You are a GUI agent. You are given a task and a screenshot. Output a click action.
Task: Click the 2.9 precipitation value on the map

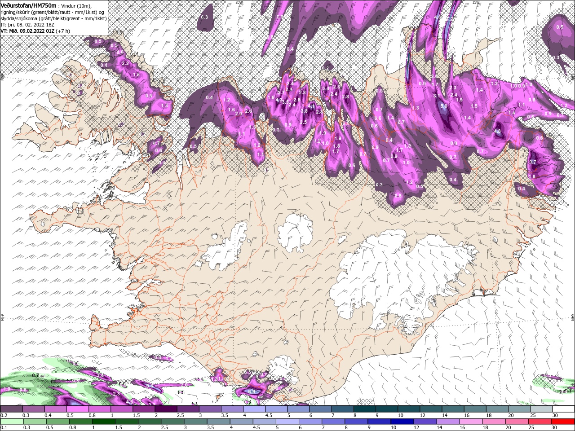[x=394, y=156]
